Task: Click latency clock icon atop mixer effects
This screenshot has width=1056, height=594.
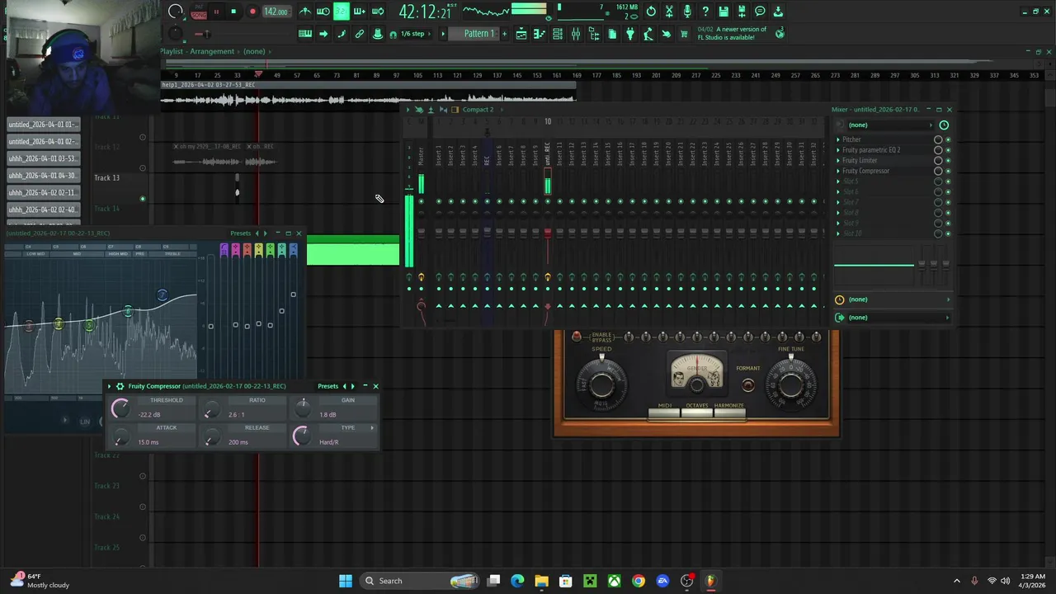Action: point(944,125)
